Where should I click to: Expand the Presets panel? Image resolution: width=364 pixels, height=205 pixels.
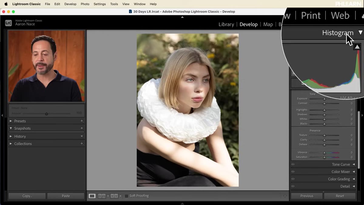pyautogui.click(x=11, y=121)
